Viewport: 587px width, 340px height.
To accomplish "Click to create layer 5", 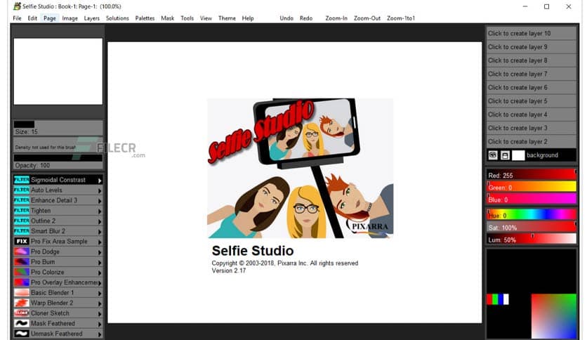I will (531, 101).
